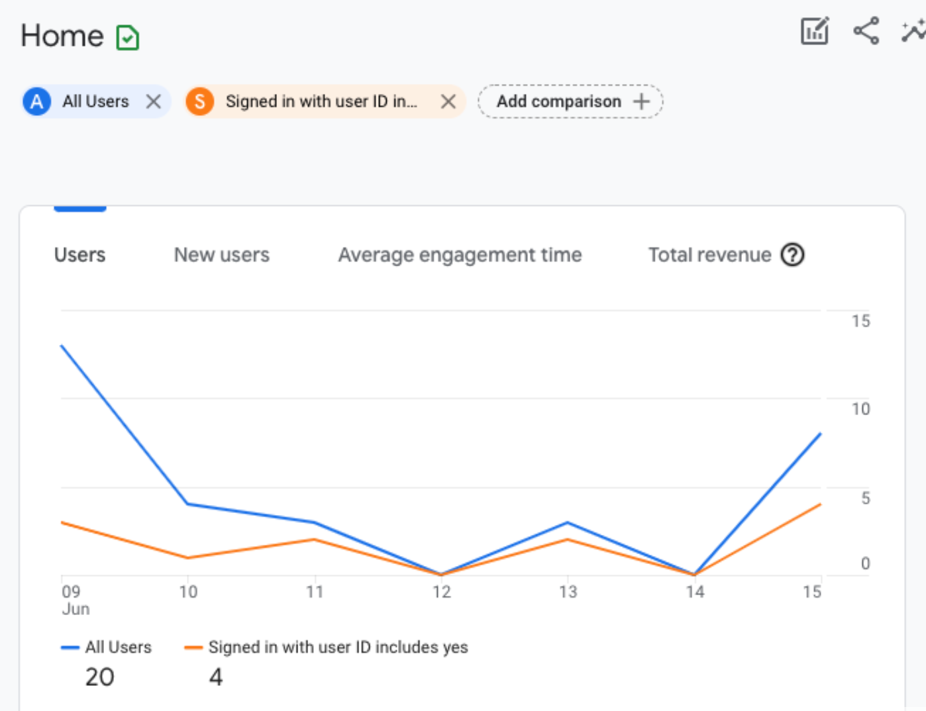Remove the All Users comparison

(x=154, y=101)
